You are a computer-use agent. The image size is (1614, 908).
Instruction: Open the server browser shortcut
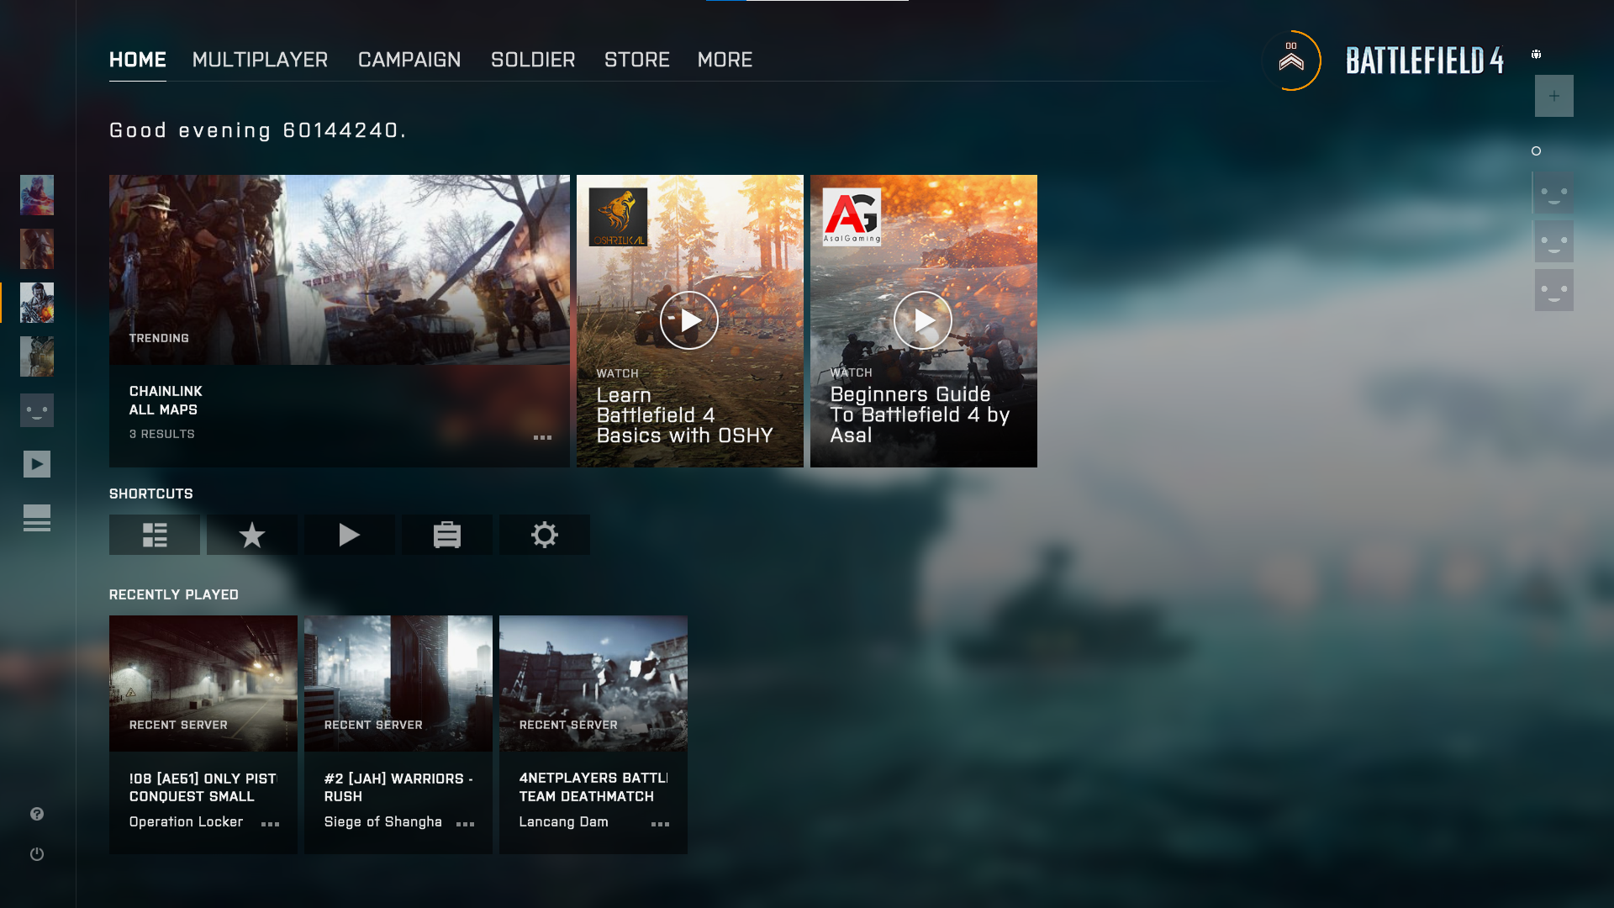point(155,535)
